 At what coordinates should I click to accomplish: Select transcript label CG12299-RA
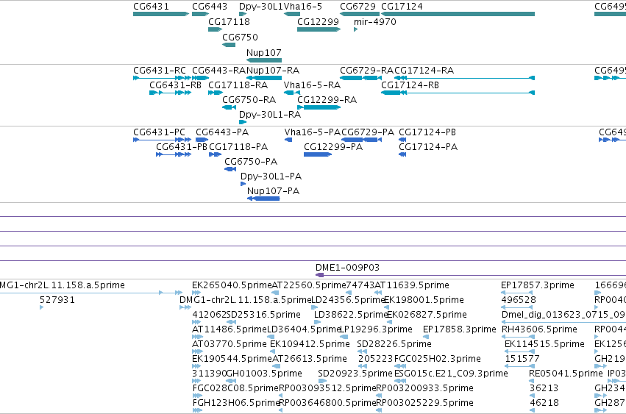click(x=327, y=100)
